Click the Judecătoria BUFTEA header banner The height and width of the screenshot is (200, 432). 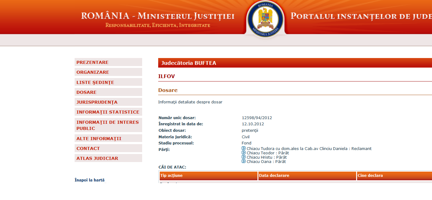coord(189,63)
